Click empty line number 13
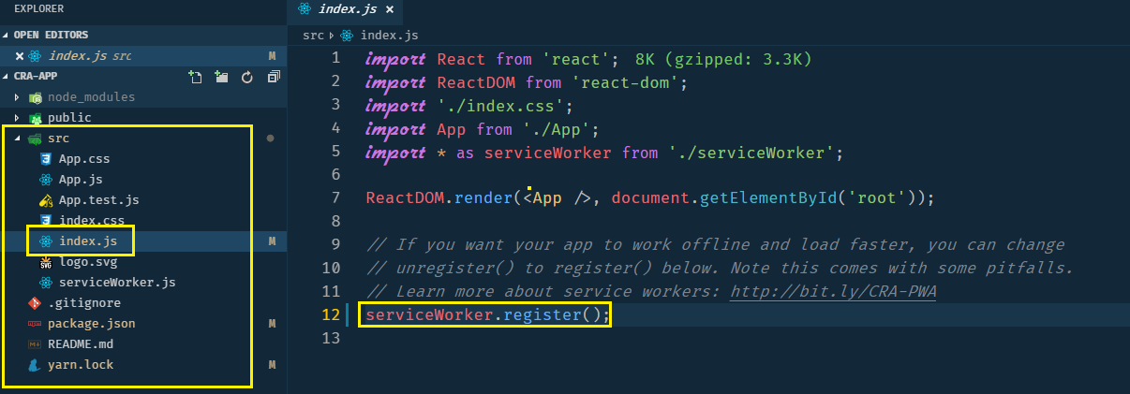 (x=332, y=338)
